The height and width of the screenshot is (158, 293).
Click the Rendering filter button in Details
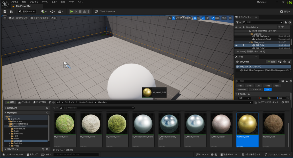click(242, 89)
